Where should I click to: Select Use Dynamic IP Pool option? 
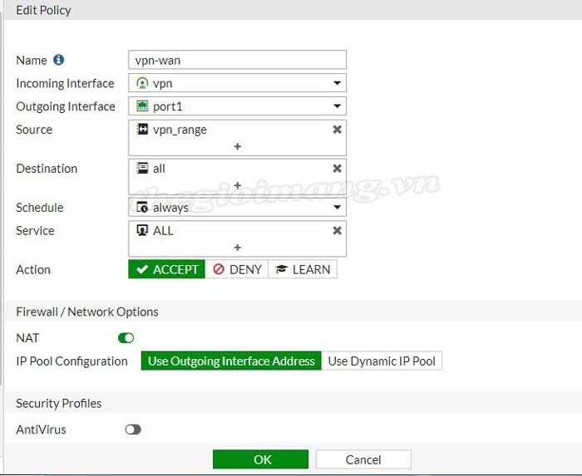(382, 361)
